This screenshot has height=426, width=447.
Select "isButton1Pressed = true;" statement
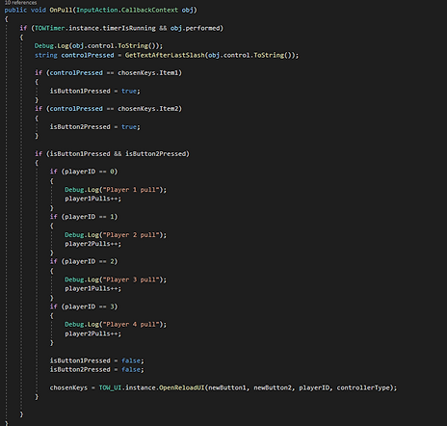[x=94, y=92]
